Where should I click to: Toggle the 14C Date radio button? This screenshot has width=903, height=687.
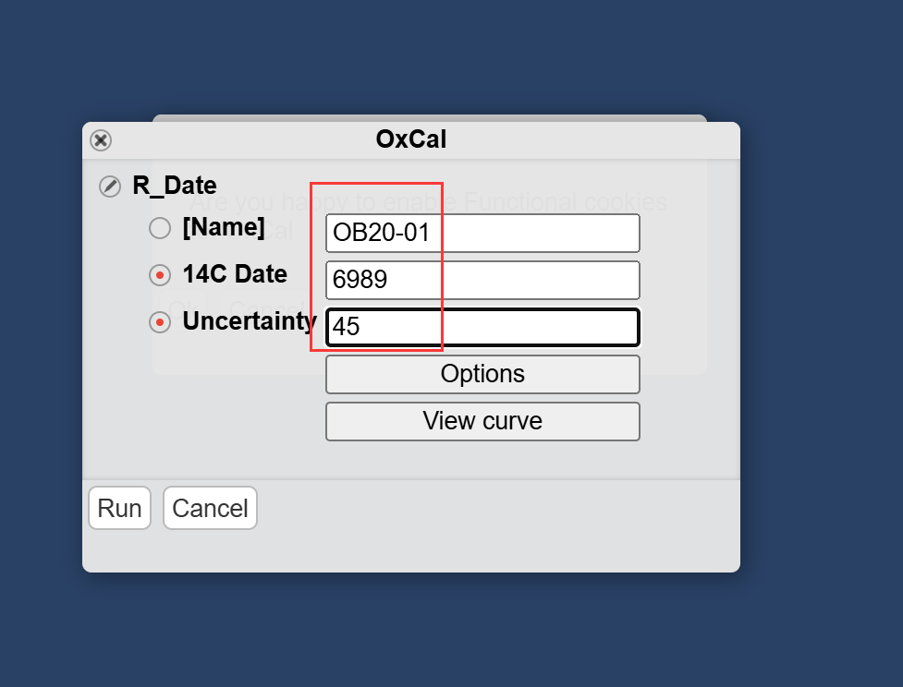tap(160, 275)
